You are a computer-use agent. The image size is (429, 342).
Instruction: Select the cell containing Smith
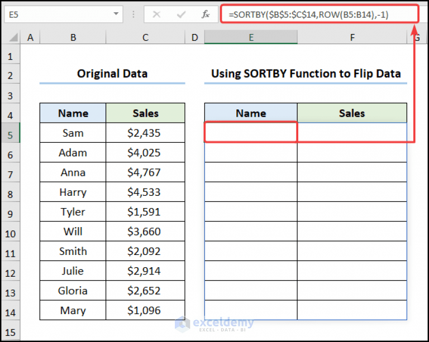coord(73,251)
